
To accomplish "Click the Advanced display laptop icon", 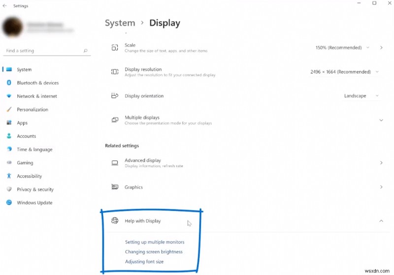I will pyautogui.click(x=115, y=163).
